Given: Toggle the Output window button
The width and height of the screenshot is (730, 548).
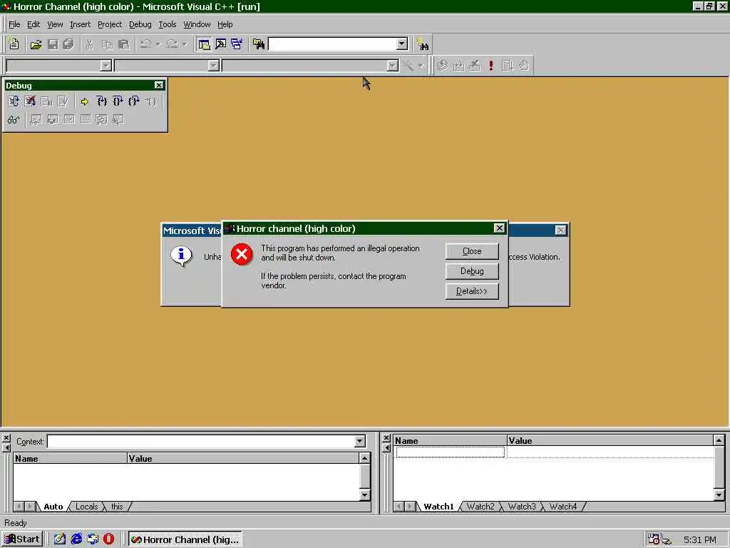Looking at the screenshot, I should coord(221,44).
